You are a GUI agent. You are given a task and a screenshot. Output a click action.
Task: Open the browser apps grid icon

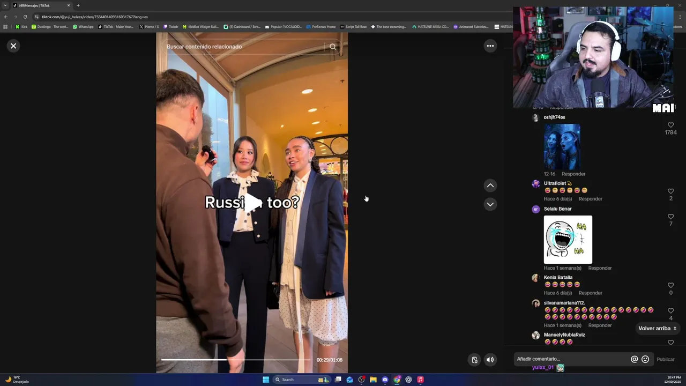5,27
